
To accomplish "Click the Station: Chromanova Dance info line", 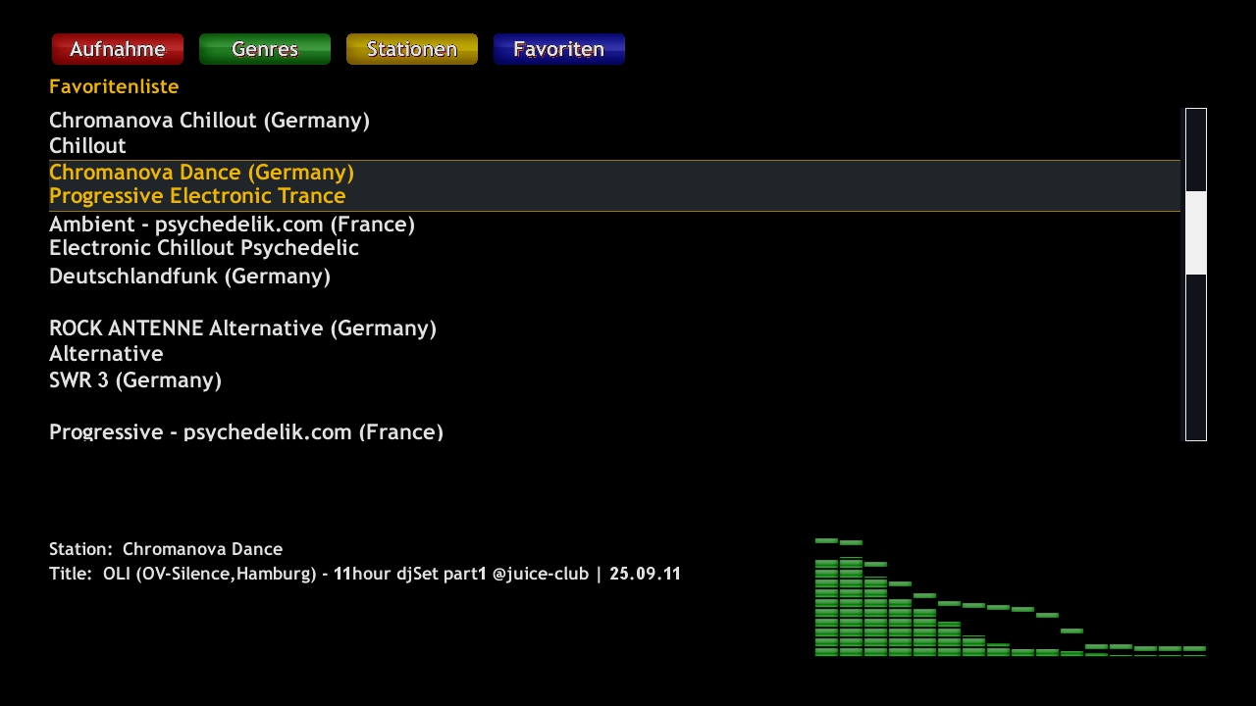I will pos(166,549).
